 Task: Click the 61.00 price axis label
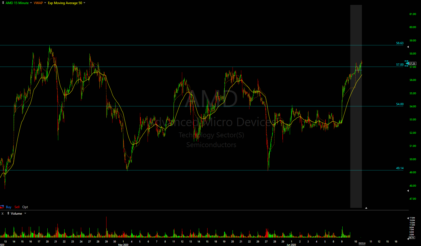tap(413, 14)
